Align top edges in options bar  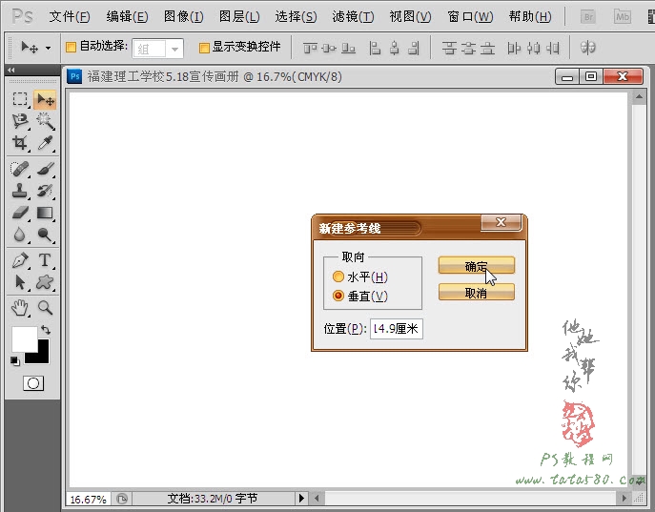(x=310, y=49)
